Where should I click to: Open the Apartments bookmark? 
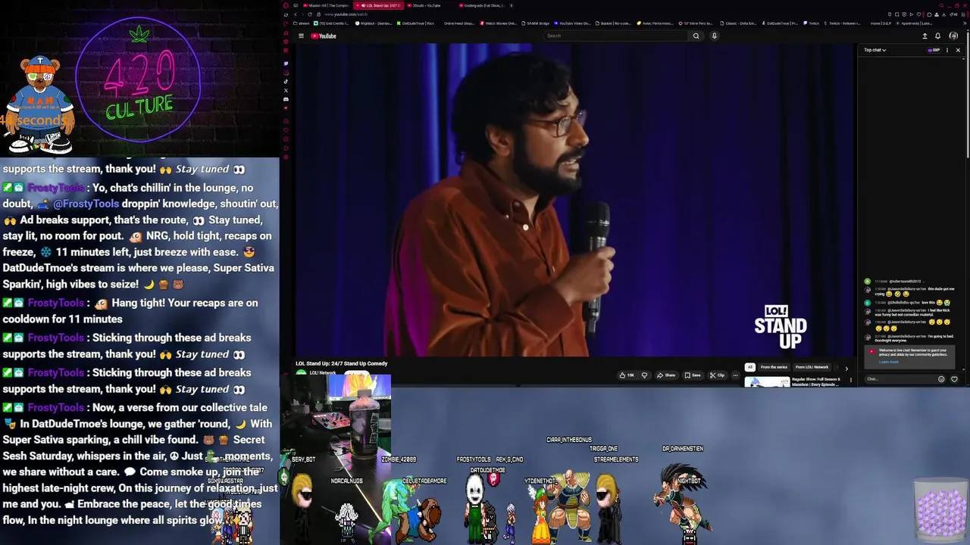click(914, 23)
